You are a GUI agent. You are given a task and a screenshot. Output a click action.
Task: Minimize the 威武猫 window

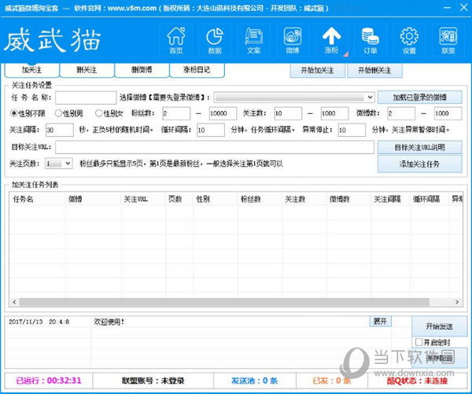click(448, 8)
